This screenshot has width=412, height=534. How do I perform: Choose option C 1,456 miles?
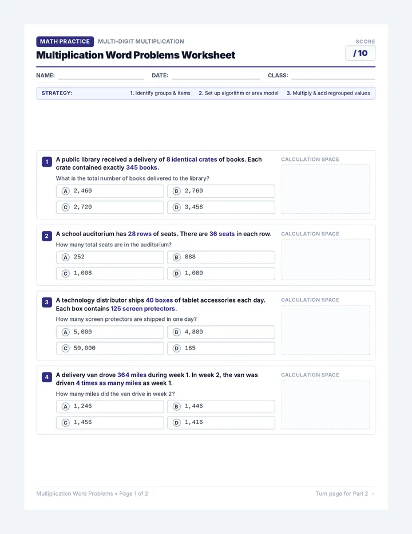click(x=110, y=422)
